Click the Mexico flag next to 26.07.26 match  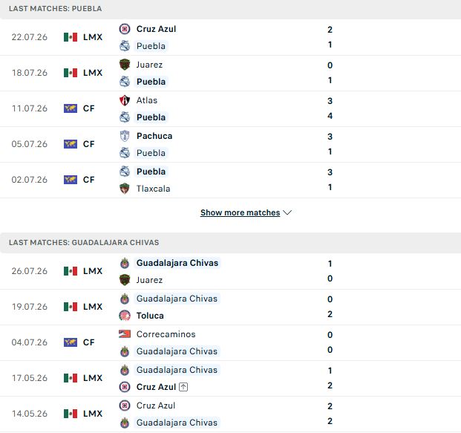(71, 271)
